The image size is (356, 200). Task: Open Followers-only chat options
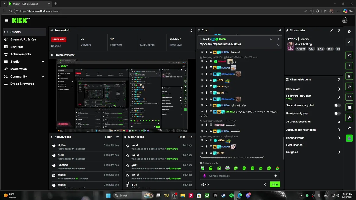coord(313,97)
